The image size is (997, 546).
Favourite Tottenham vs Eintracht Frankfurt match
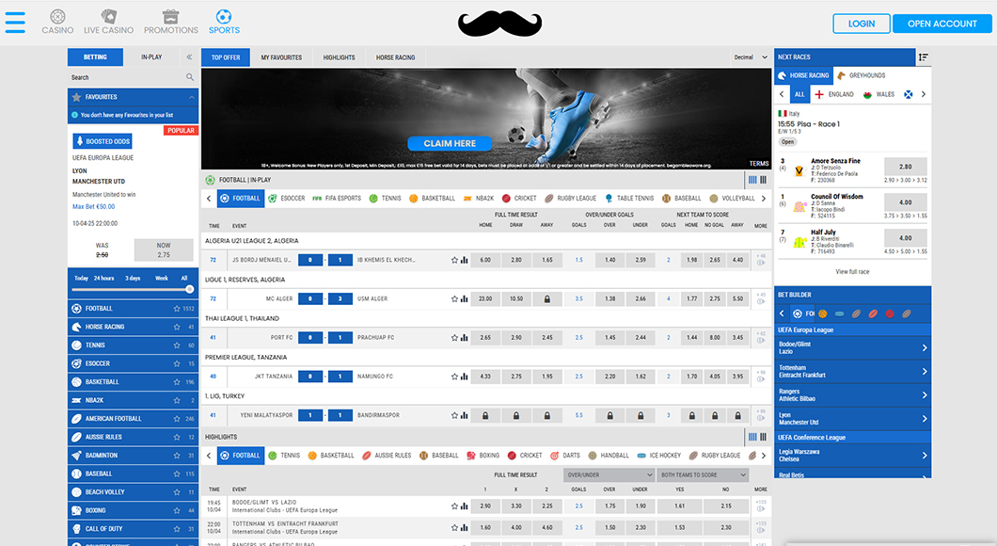tap(454, 528)
